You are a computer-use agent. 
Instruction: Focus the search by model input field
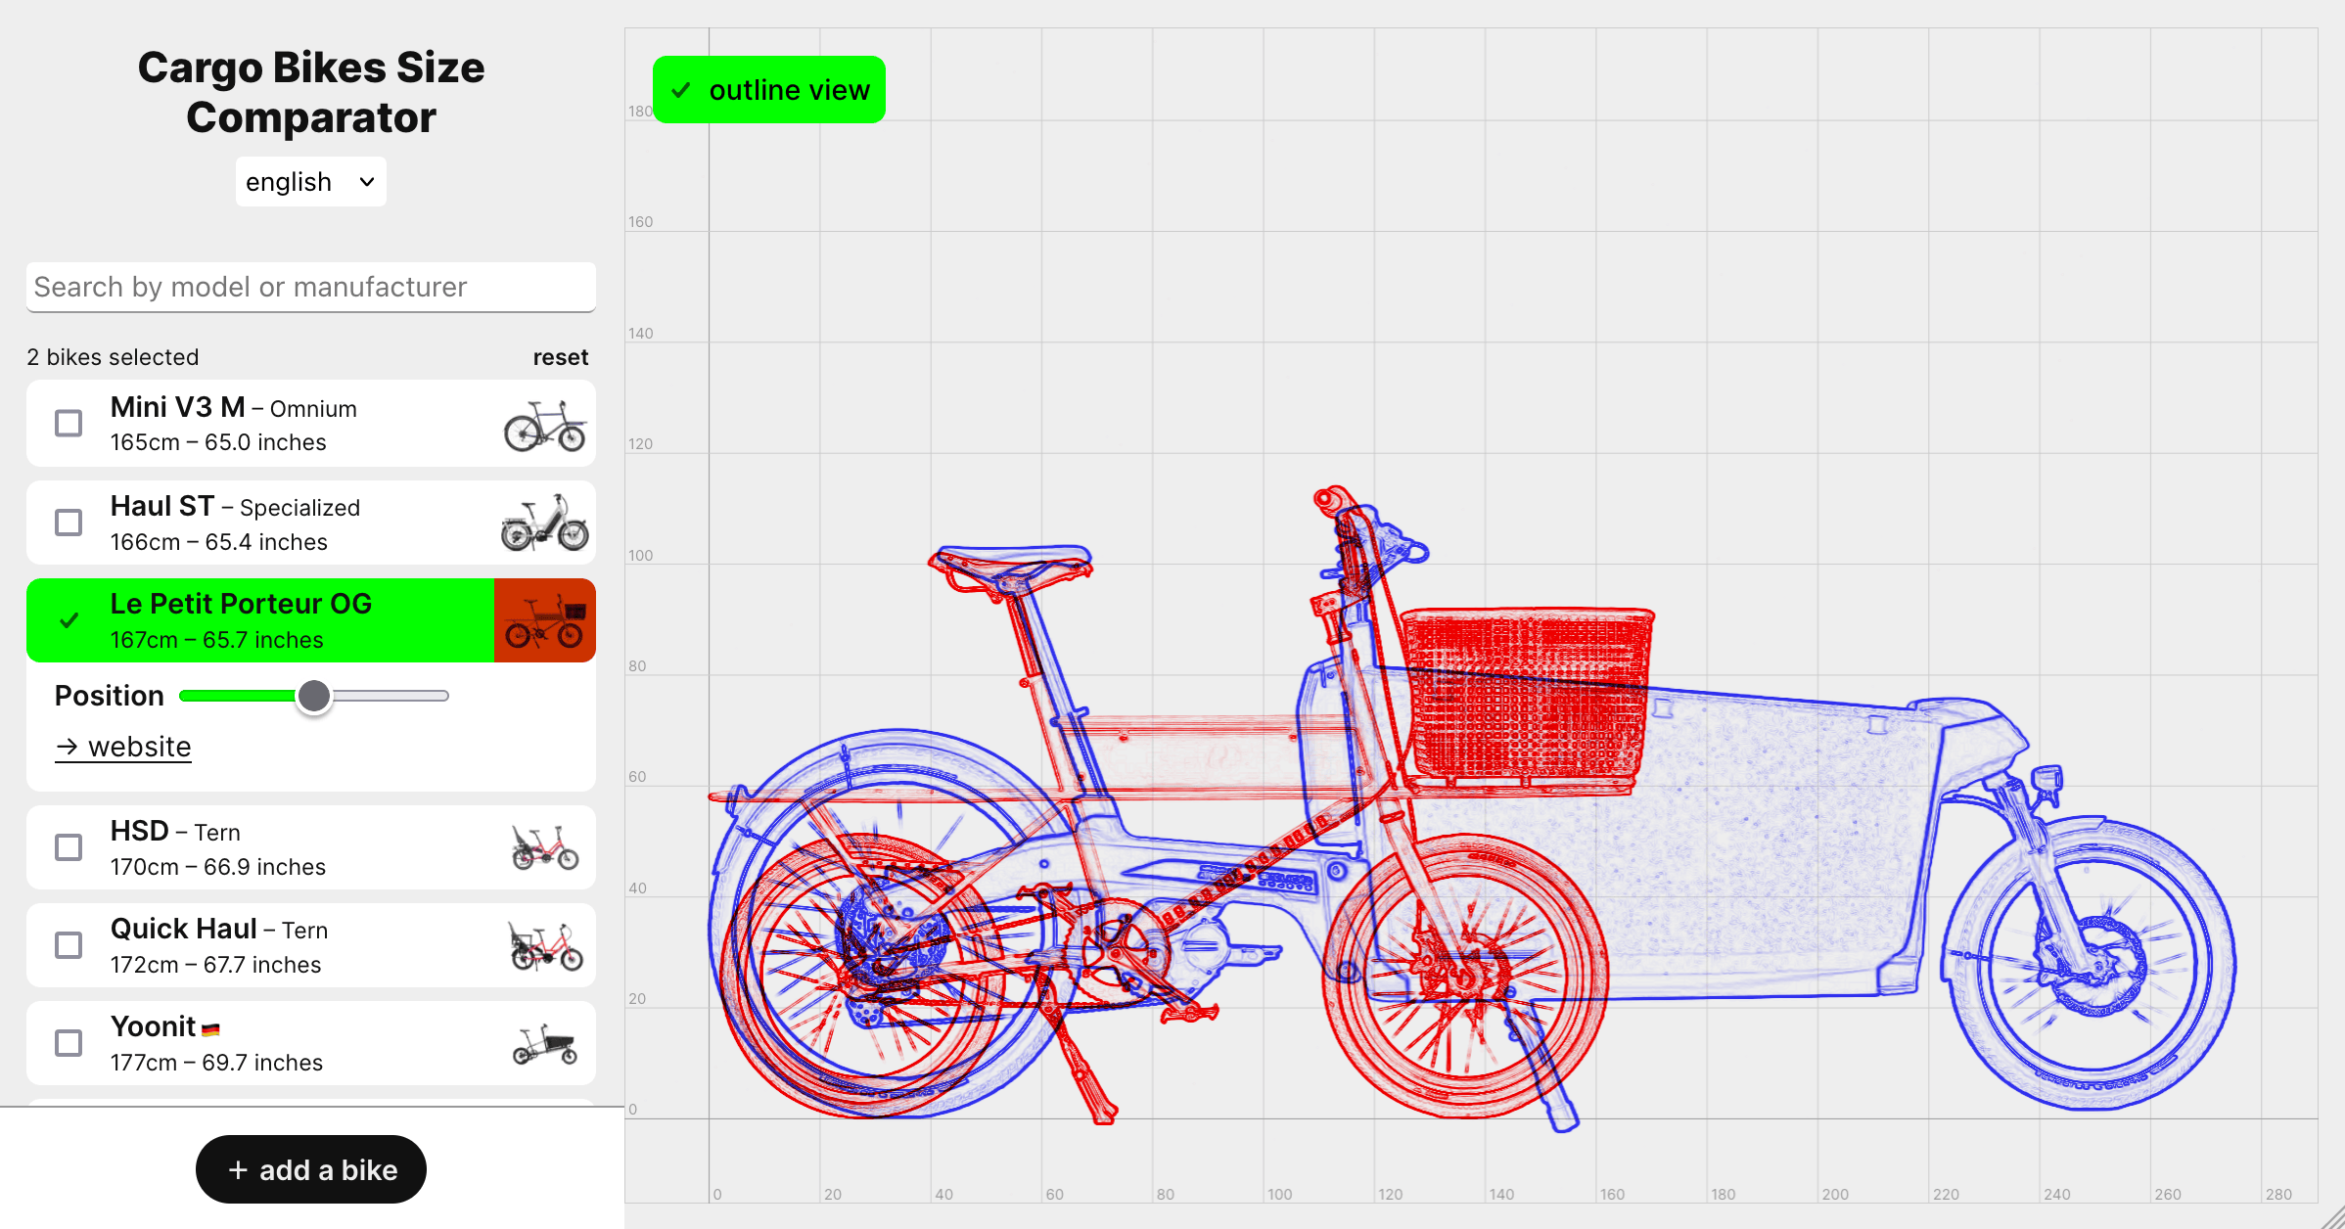pos(310,287)
